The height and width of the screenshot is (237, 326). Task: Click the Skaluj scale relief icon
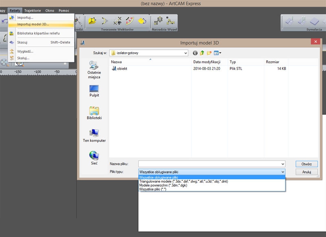coord(12,58)
